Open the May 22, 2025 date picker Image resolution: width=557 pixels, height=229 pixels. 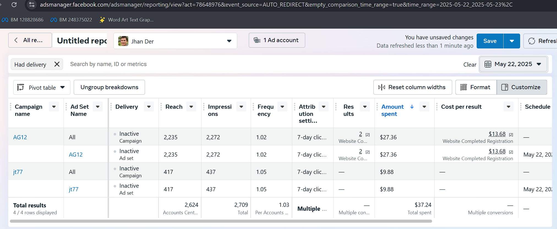click(513, 64)
